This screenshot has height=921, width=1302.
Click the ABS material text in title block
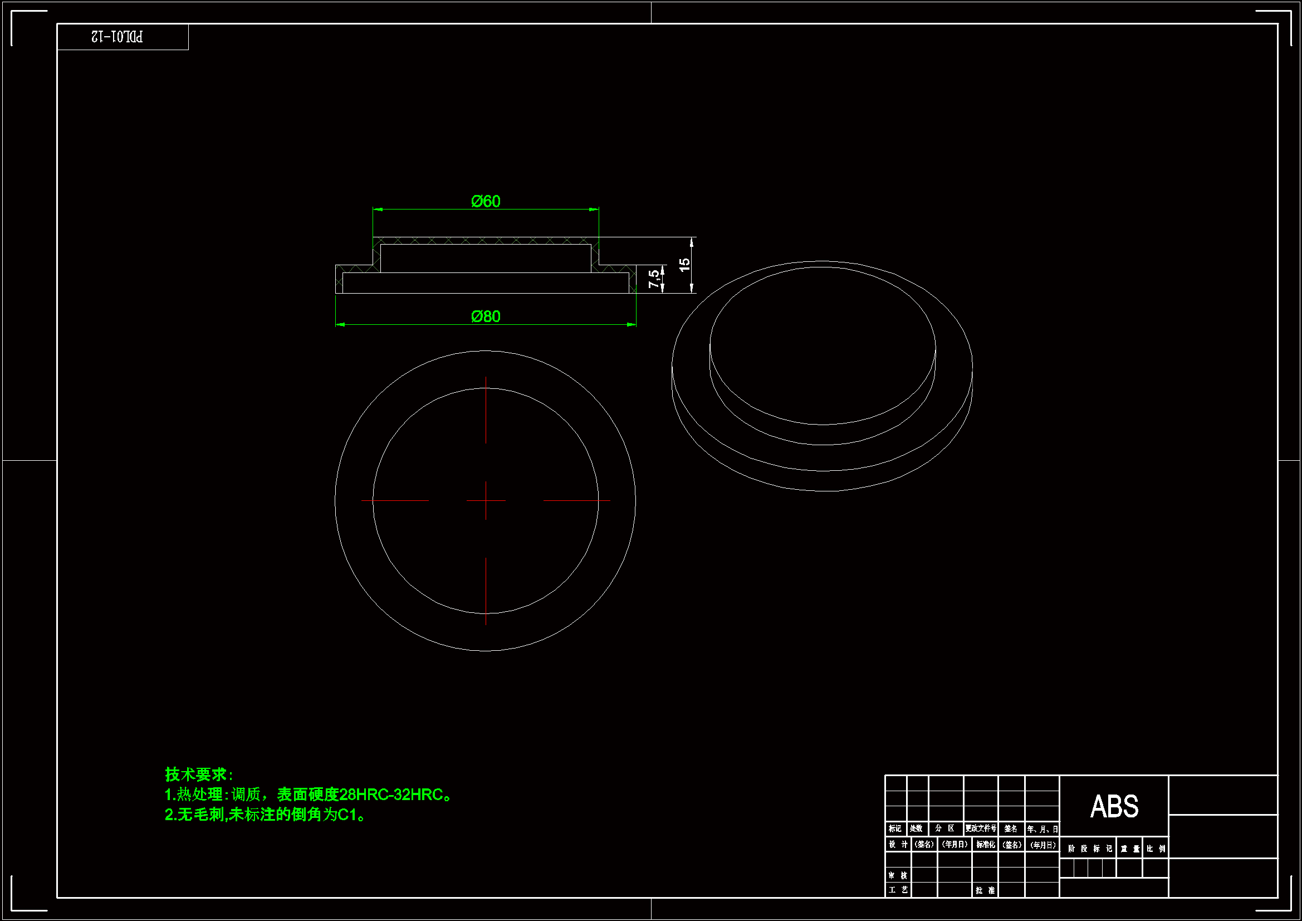pos(1114,806)
